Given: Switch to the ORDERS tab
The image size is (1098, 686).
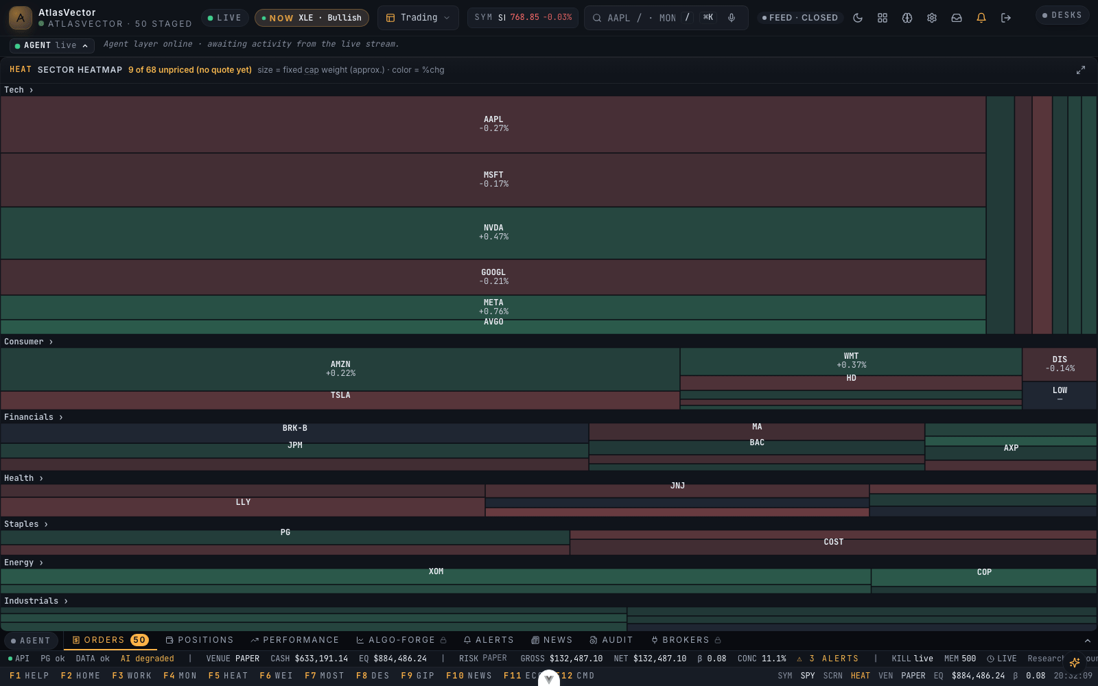Looking at the screenshot, I should tap(110, 640).
